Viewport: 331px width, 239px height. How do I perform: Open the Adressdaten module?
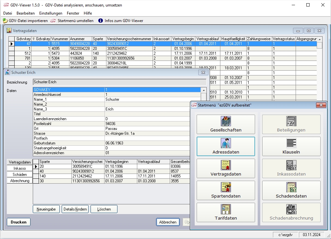tap(226, 146)
